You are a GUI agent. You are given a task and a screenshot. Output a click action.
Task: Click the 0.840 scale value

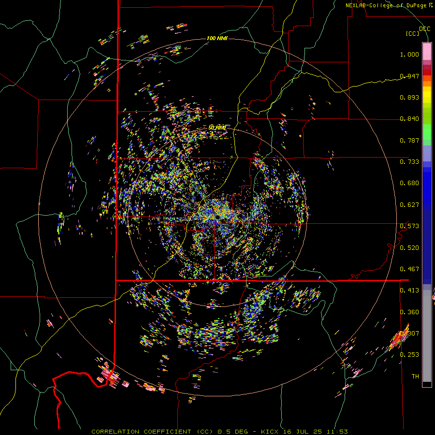(409, 119)
